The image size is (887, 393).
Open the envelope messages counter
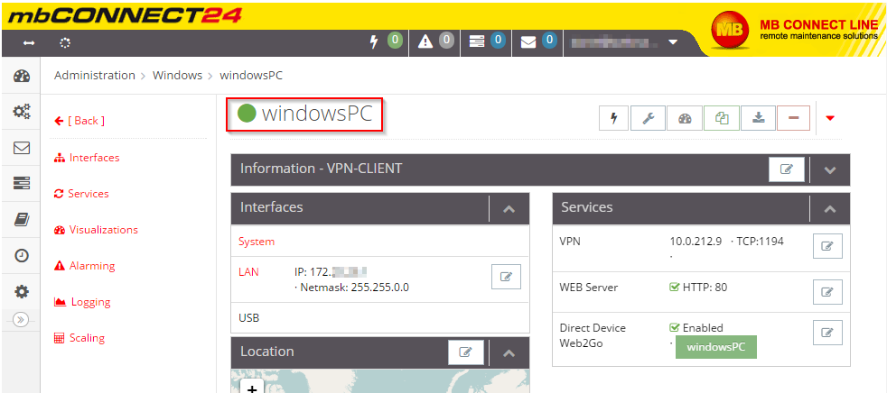538,41
